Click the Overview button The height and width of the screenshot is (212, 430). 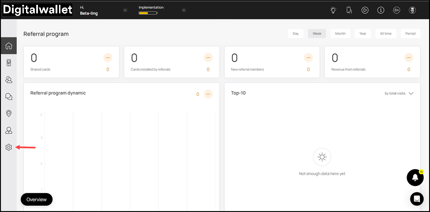37,199
